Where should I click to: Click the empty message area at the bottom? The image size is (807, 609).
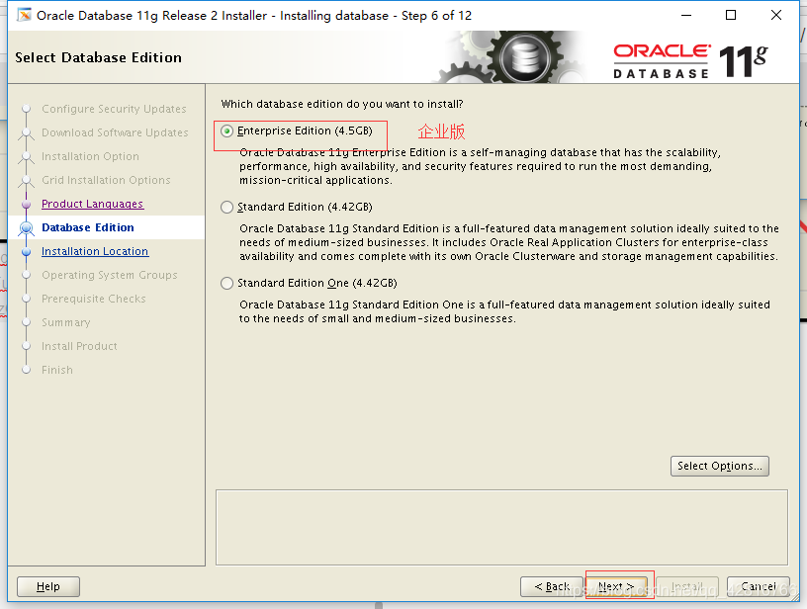[x=501, y=527]
